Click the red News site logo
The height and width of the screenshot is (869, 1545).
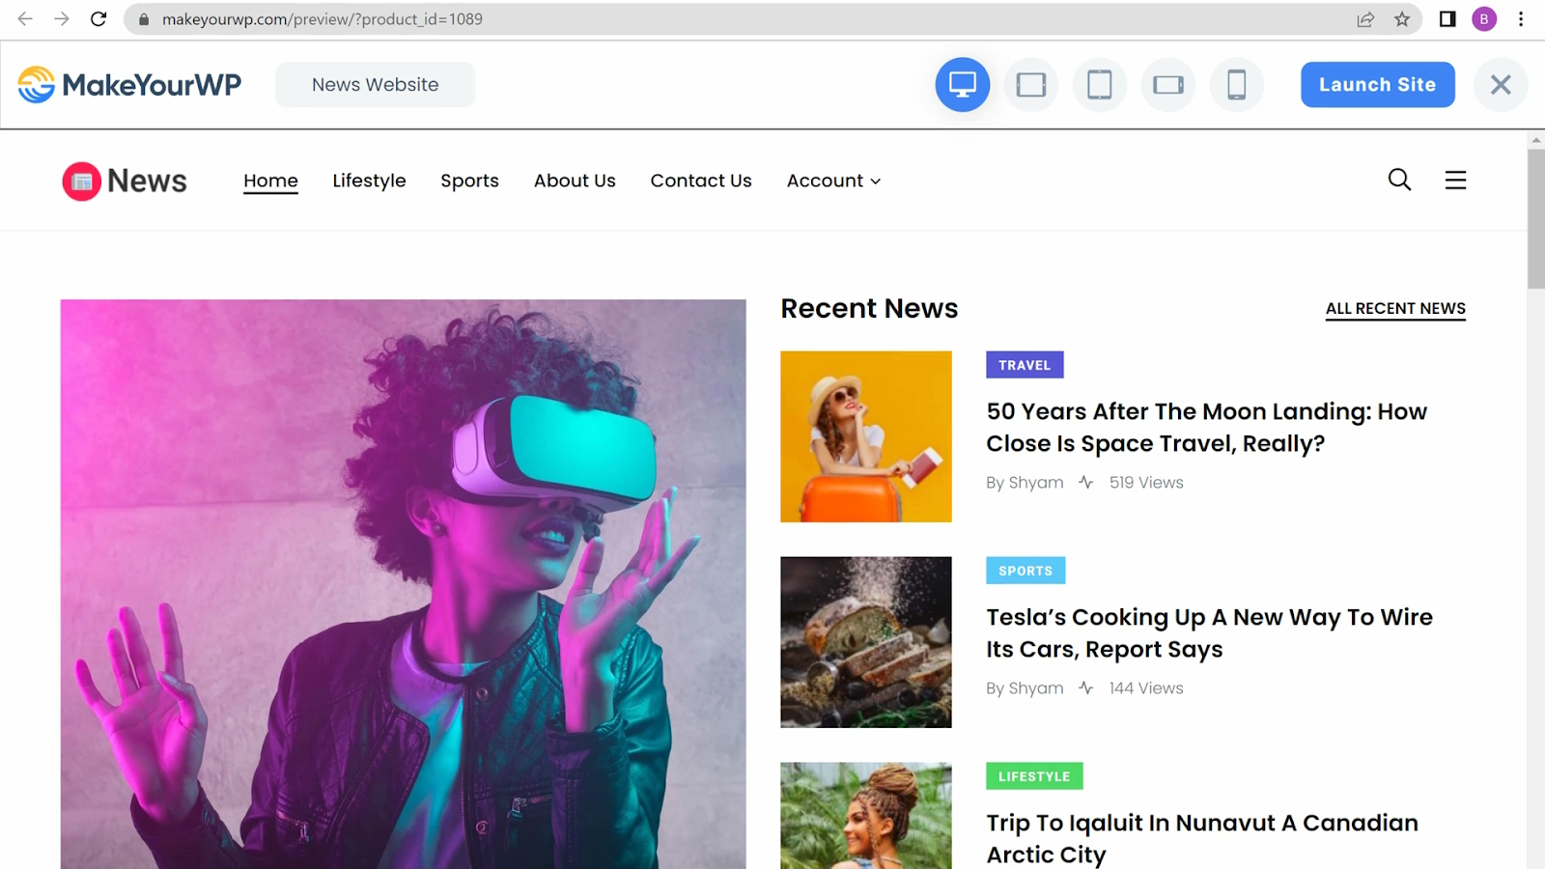click(125, 181)
